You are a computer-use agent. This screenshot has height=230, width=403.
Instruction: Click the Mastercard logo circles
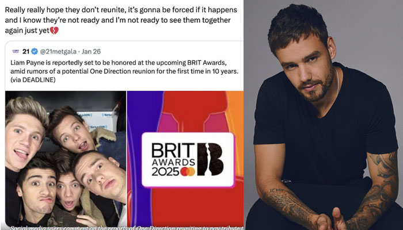tap(188, 171)
